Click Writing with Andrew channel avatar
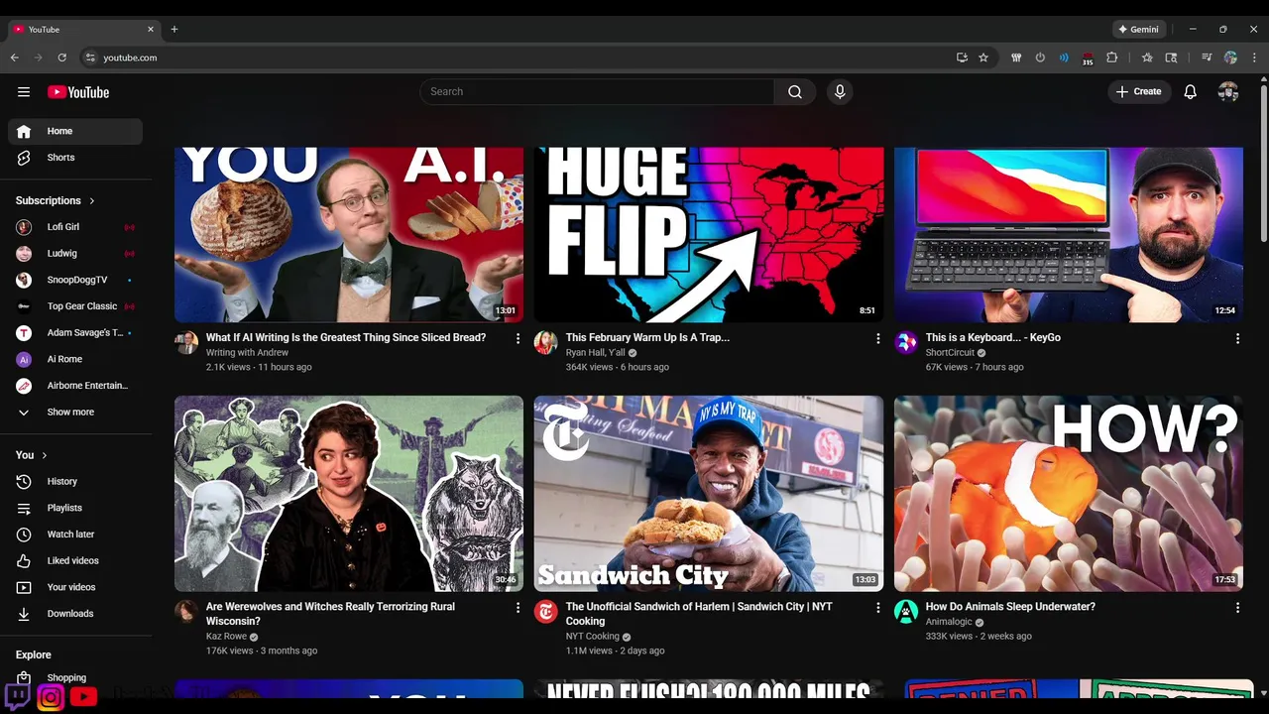Image resolution: width=1269 pixels, height=714 pixels. [186, 343]
